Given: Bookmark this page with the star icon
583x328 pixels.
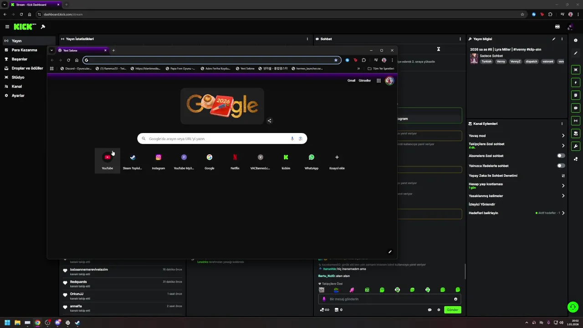Looking at the screenshot, I should [336, 60].
